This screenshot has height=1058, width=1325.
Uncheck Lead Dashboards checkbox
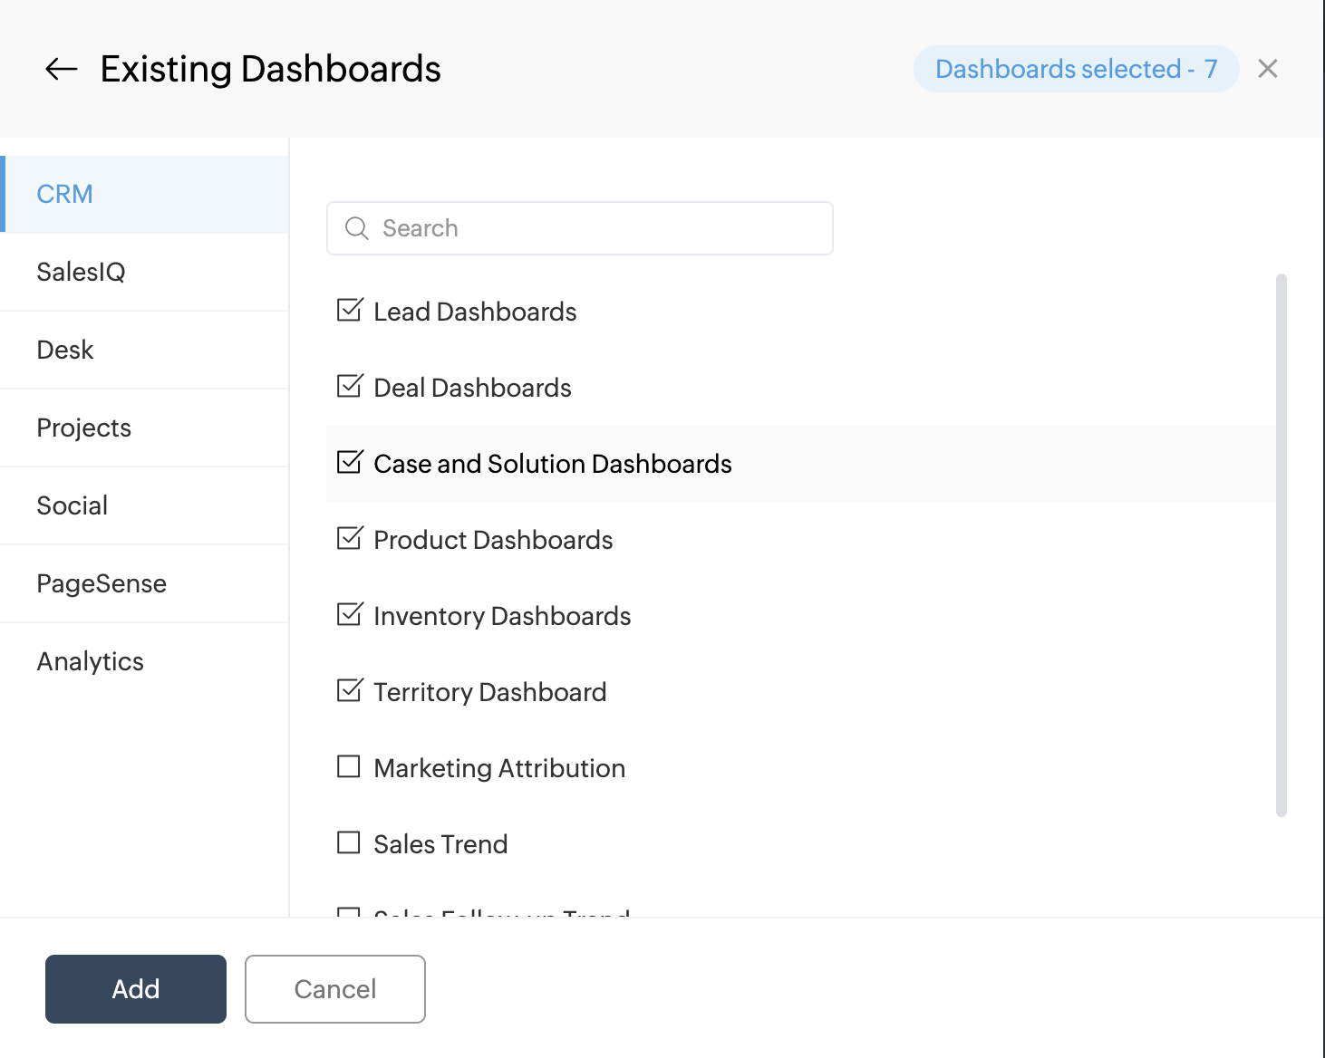coord(349,311)
